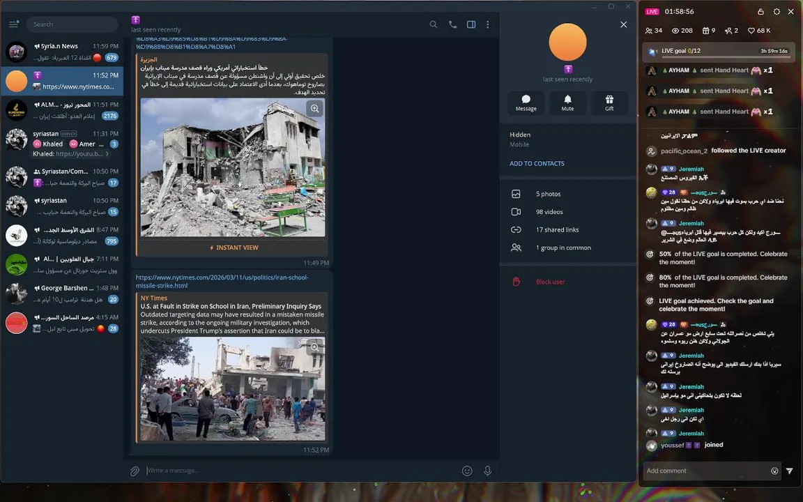Click the 795 unread badge
Image resolution: width=803 pixels, height=502 pixels.
[x=112, y=241]
